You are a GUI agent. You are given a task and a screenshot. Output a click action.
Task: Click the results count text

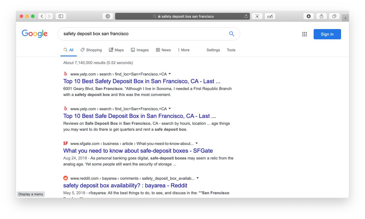tap(98, 63)
